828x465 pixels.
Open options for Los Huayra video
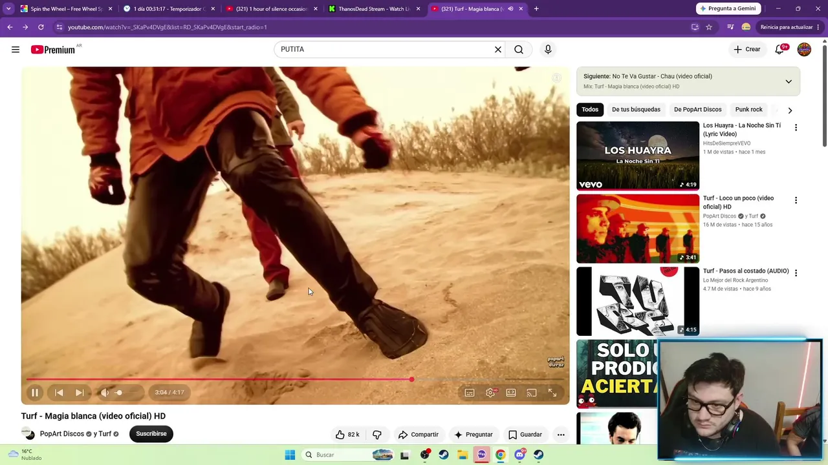coord(796,128)
